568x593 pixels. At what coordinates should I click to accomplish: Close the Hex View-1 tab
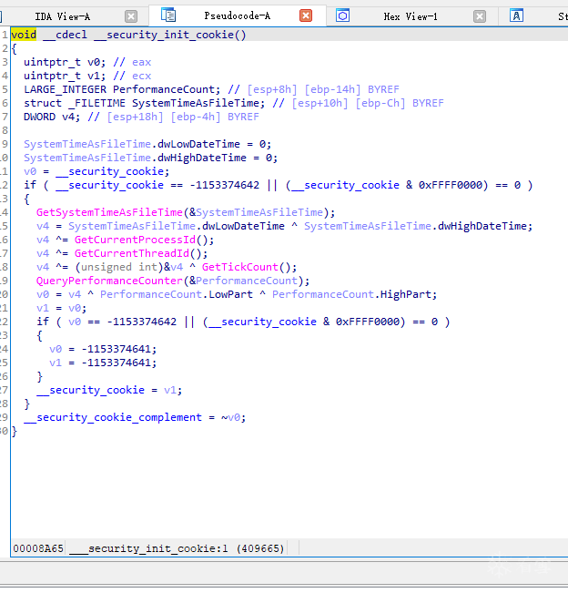tap(480, 16)
